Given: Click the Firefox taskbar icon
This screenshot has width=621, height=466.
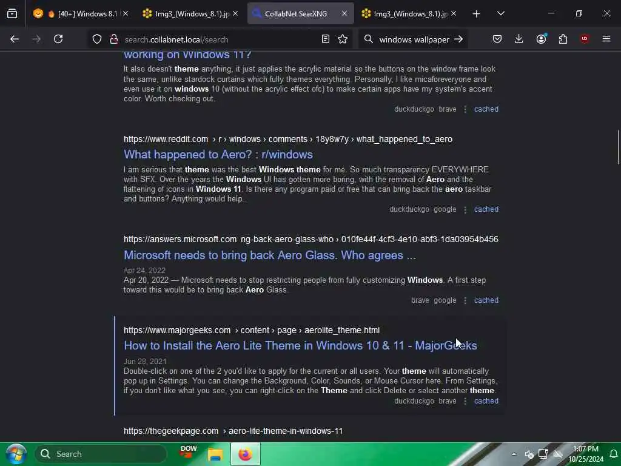Looking at the screenshot, I should [245, 454].
